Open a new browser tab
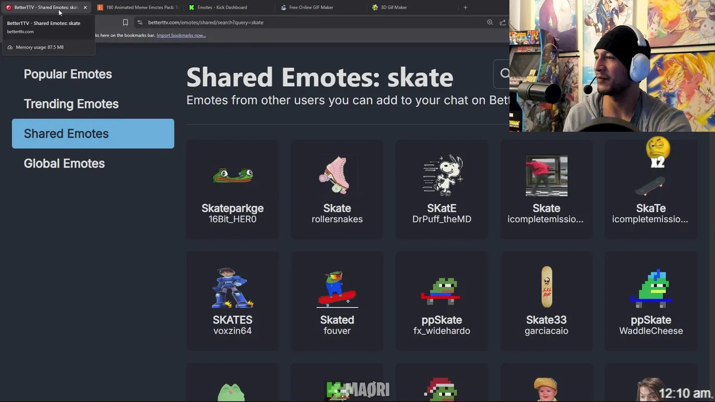Screen dimensions: 715x402 (x=465, y=7)
